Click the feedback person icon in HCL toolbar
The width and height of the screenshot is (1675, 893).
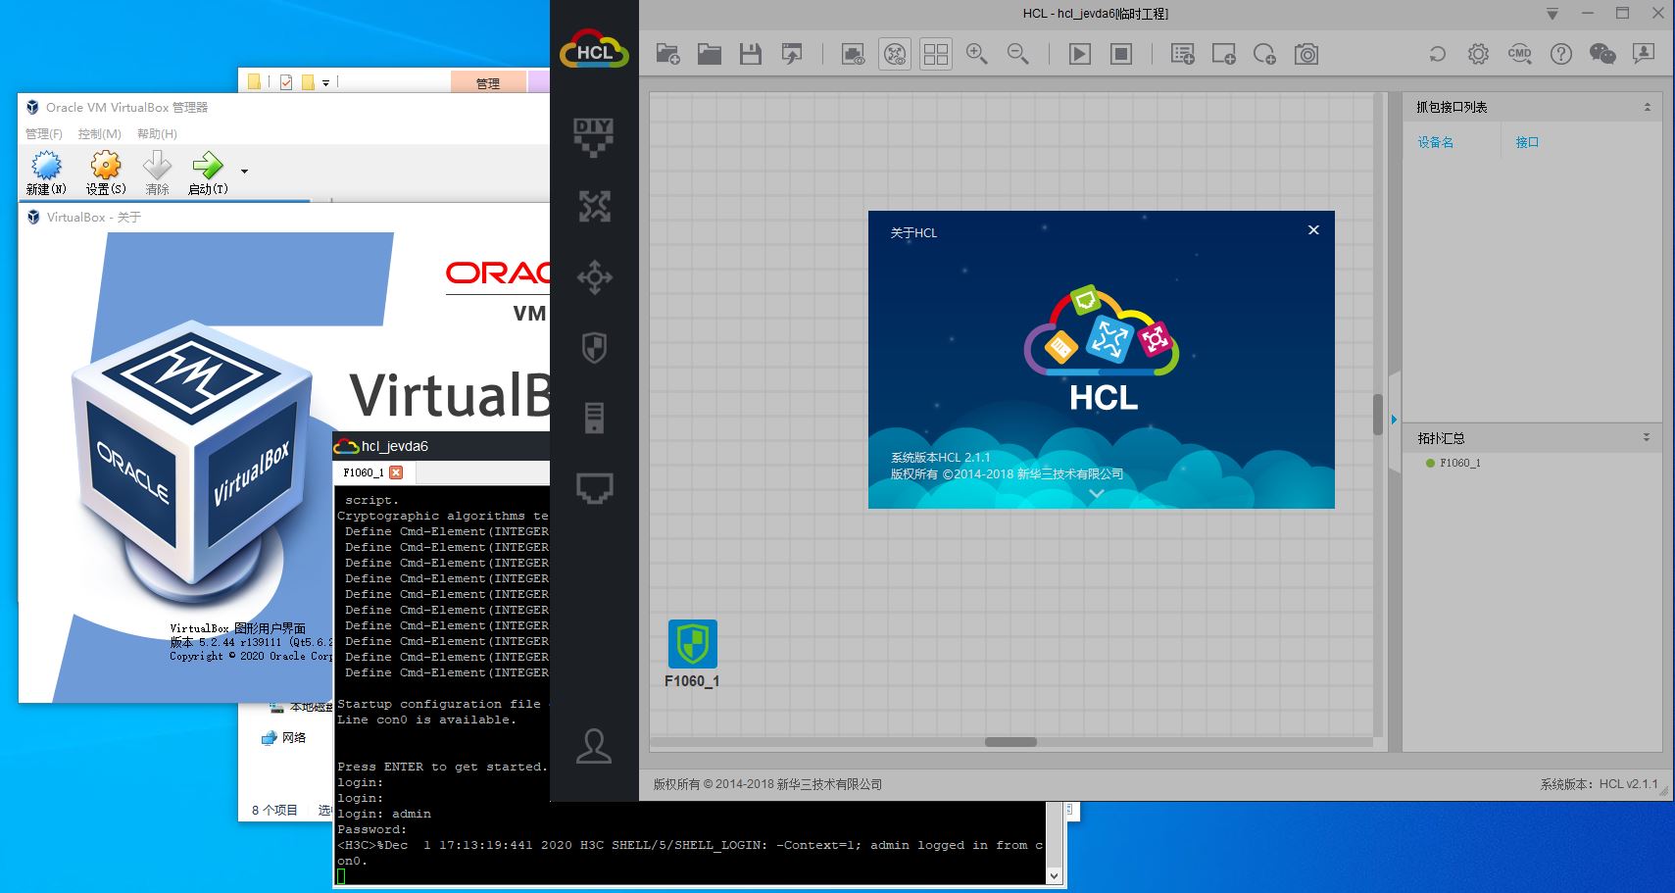tap(1644, 54)
